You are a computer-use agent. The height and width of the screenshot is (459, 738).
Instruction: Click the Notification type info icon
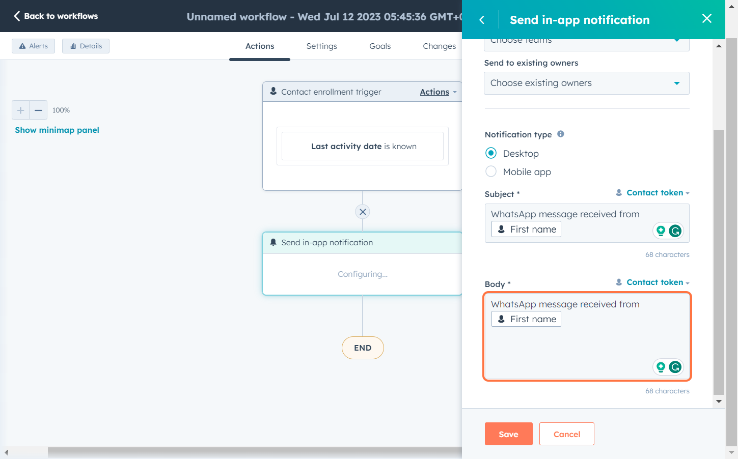(x=561, y=134)
